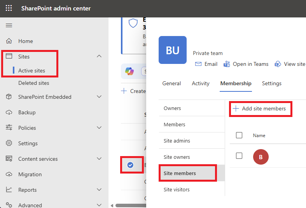Open Settings in the left navigation

[28, 143]
